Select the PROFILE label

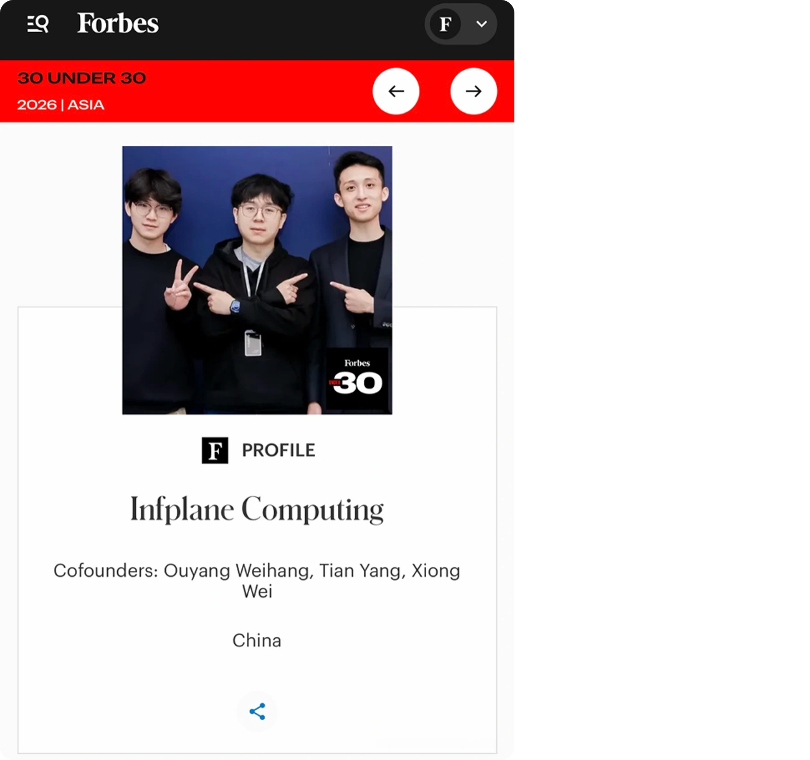coord(278,450)
